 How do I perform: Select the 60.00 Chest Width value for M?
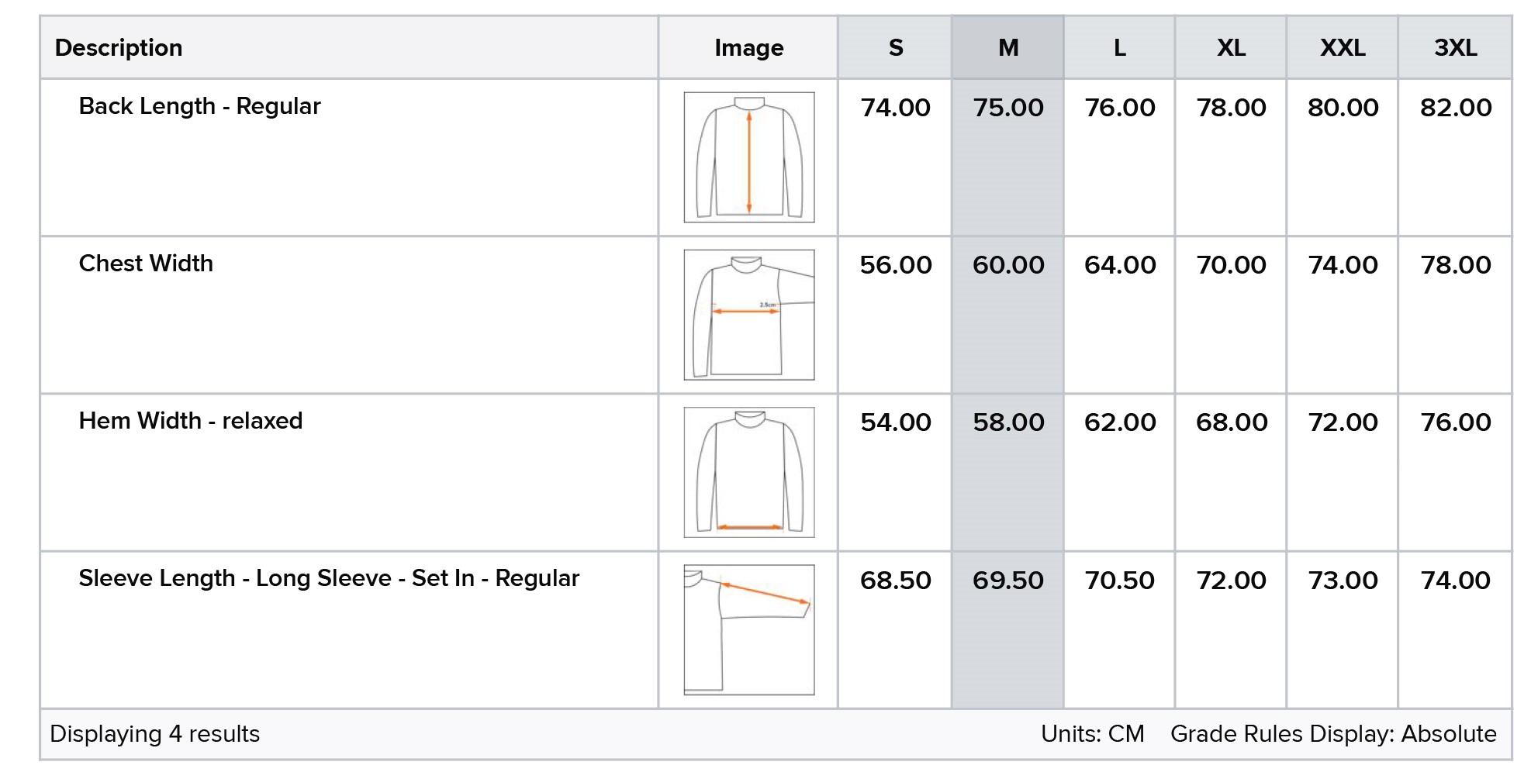click(1007, 265)
